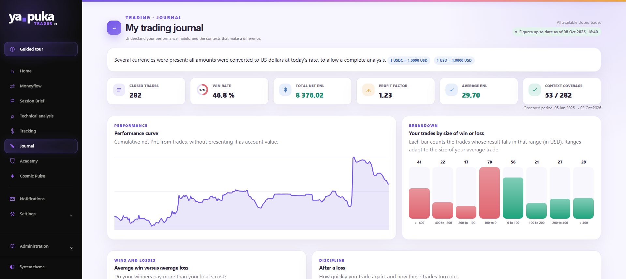Viewport: 626px width, 279px height.
Task: Click the Technical analysis magnifier icon
Action: (x=12, y=116)
